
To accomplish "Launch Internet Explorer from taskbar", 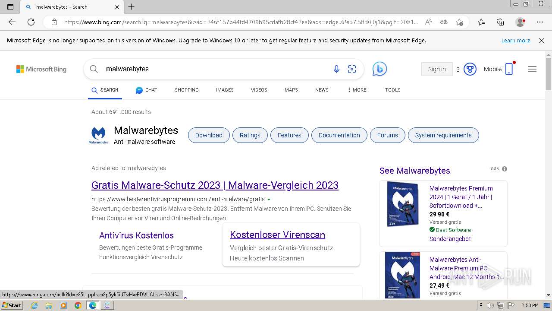I will pos(34,305).
